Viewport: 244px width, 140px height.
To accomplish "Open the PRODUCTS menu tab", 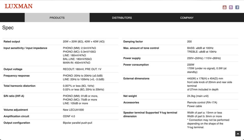I will 57,18.
